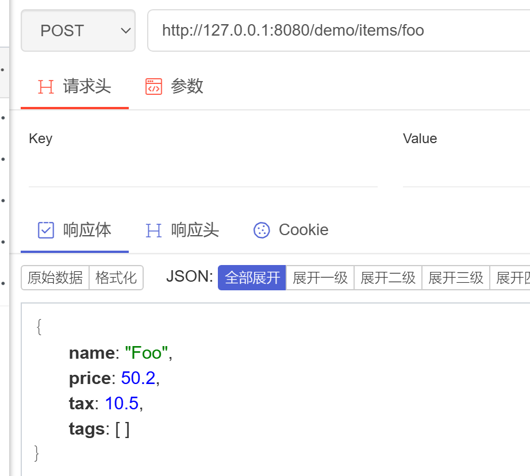
Task: Click the Value column label
Action: pyautogui.click(x=420, y=139)
